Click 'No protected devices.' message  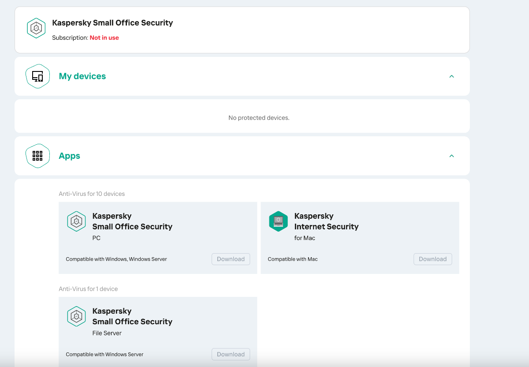point(259,118)
